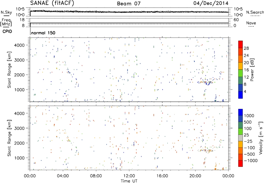
Task: Click the 20 label on Power color bar
Action: 246,63
